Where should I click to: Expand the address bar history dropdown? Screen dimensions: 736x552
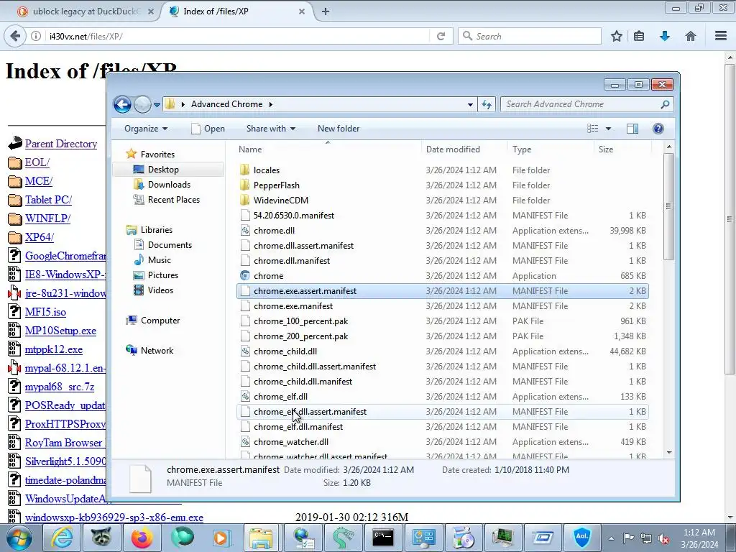pos(470,105)
